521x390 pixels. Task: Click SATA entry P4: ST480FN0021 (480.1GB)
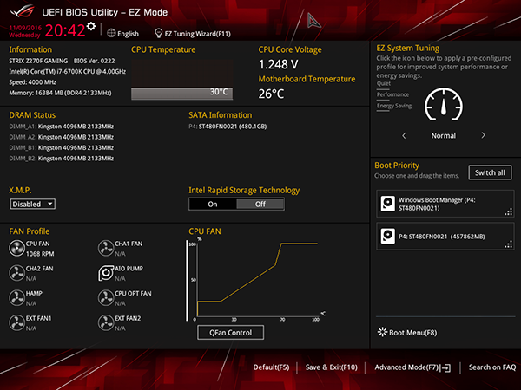point(228,127)
